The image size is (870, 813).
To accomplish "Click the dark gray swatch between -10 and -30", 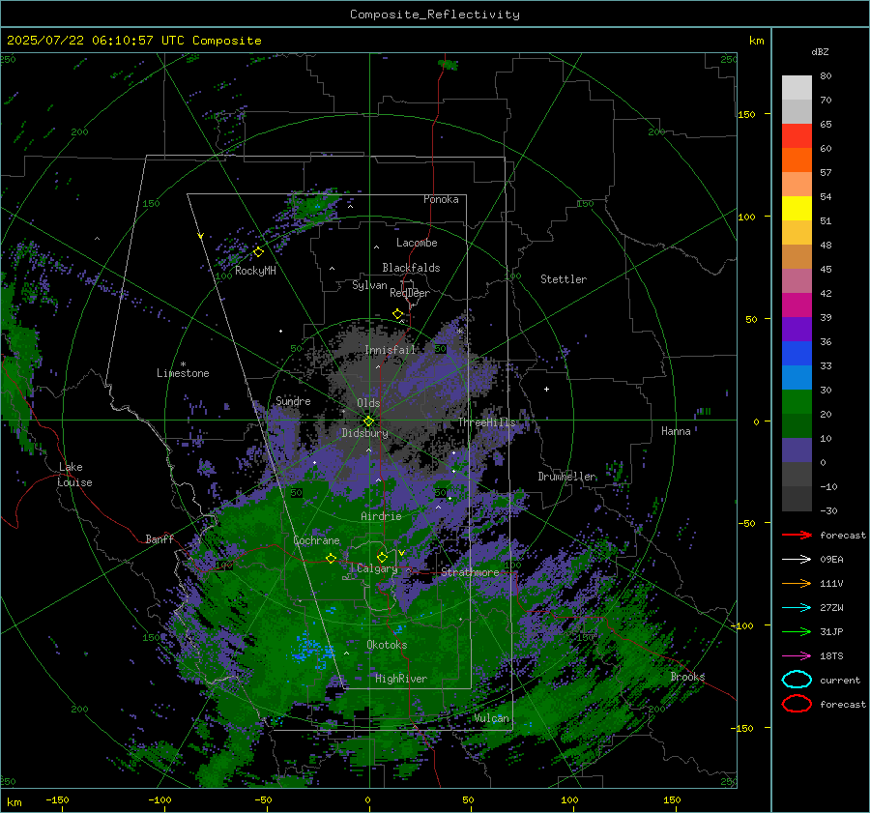I will 797,499.
